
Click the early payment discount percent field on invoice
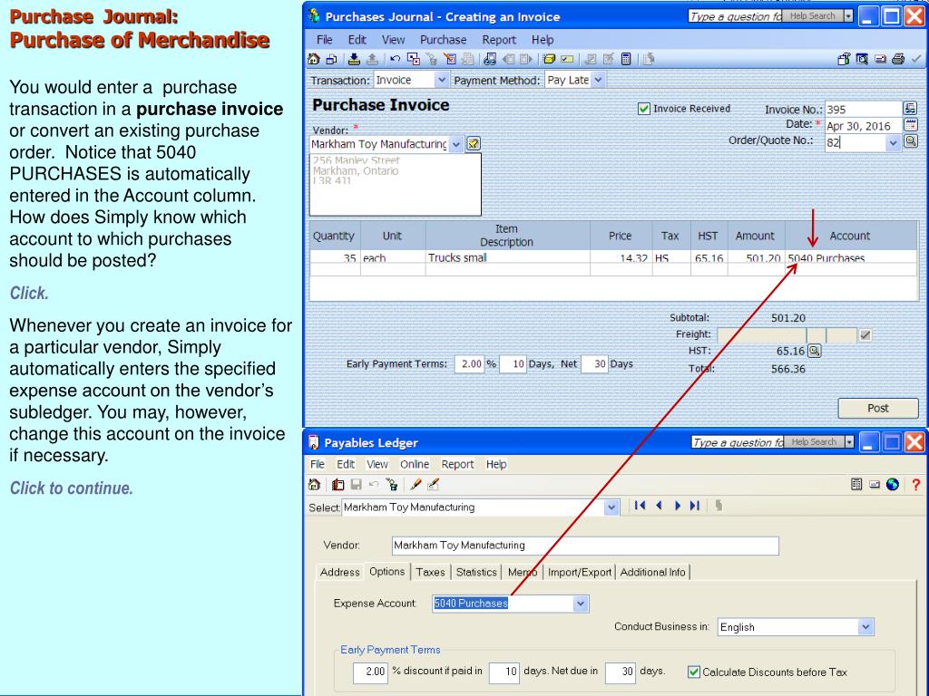470,364
